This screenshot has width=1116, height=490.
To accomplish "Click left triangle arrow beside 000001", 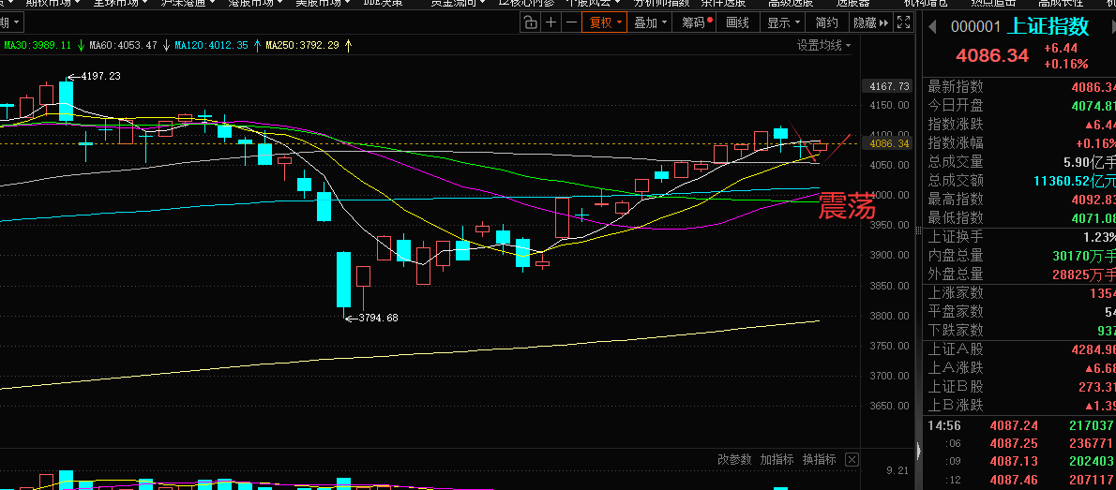I will 932,28.
